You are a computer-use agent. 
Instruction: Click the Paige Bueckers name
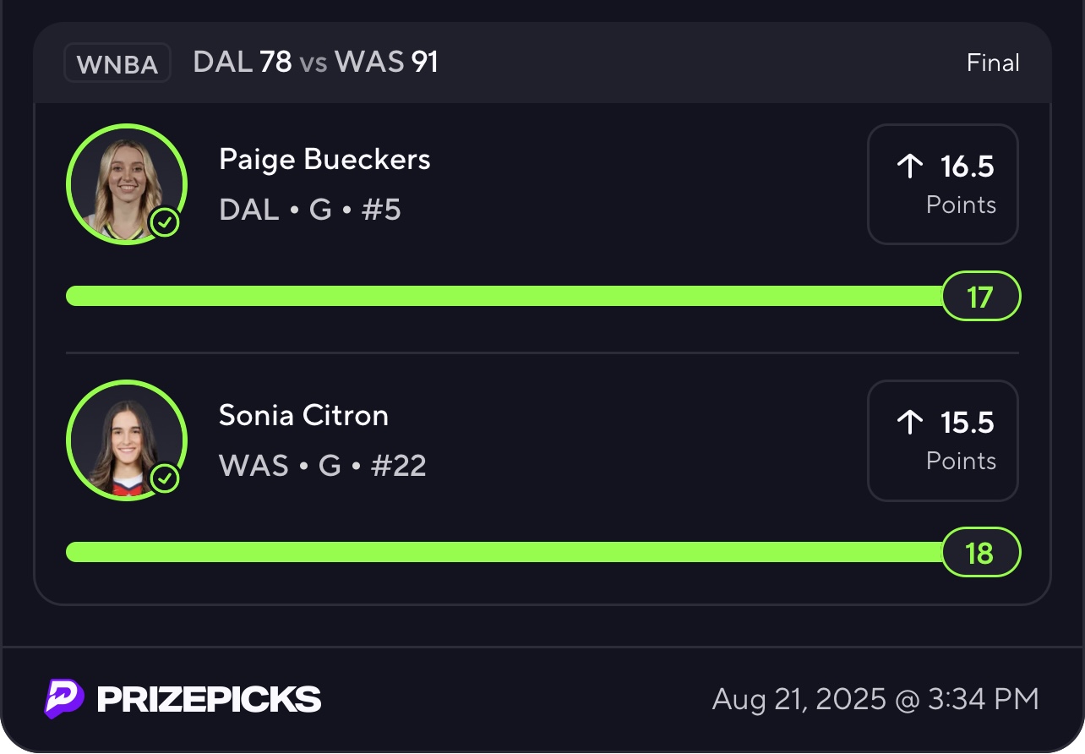(324, 159)
